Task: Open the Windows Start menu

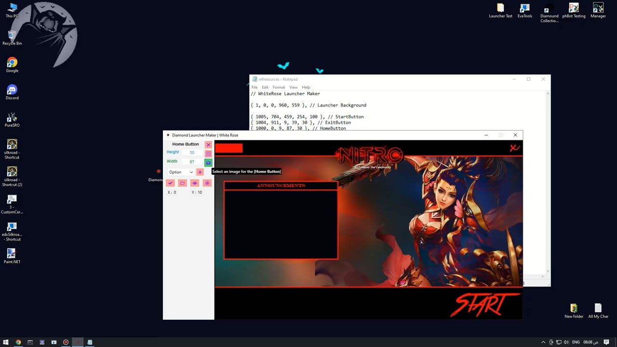Action: click(x=6, y=342)
